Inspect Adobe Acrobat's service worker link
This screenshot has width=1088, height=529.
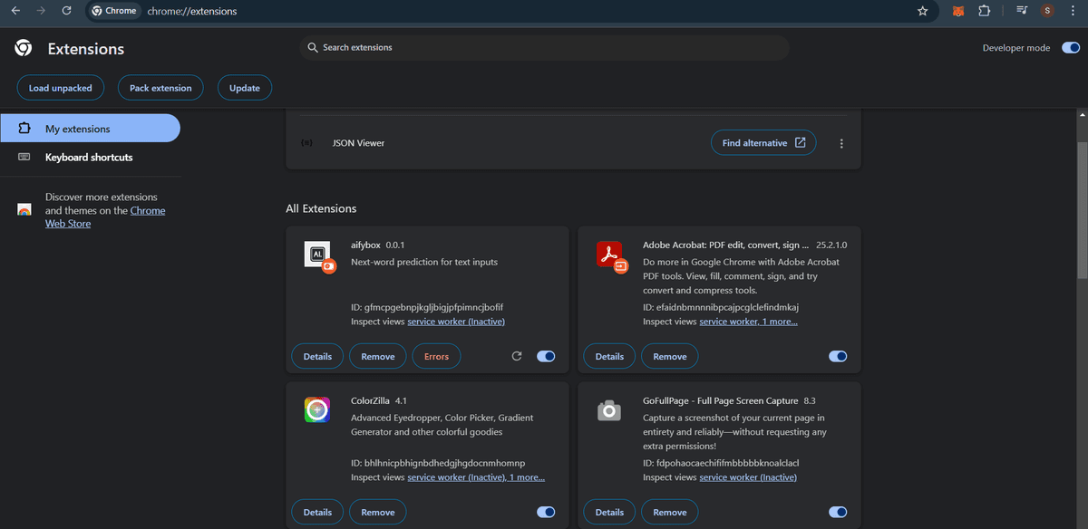[x=749, y=322]
